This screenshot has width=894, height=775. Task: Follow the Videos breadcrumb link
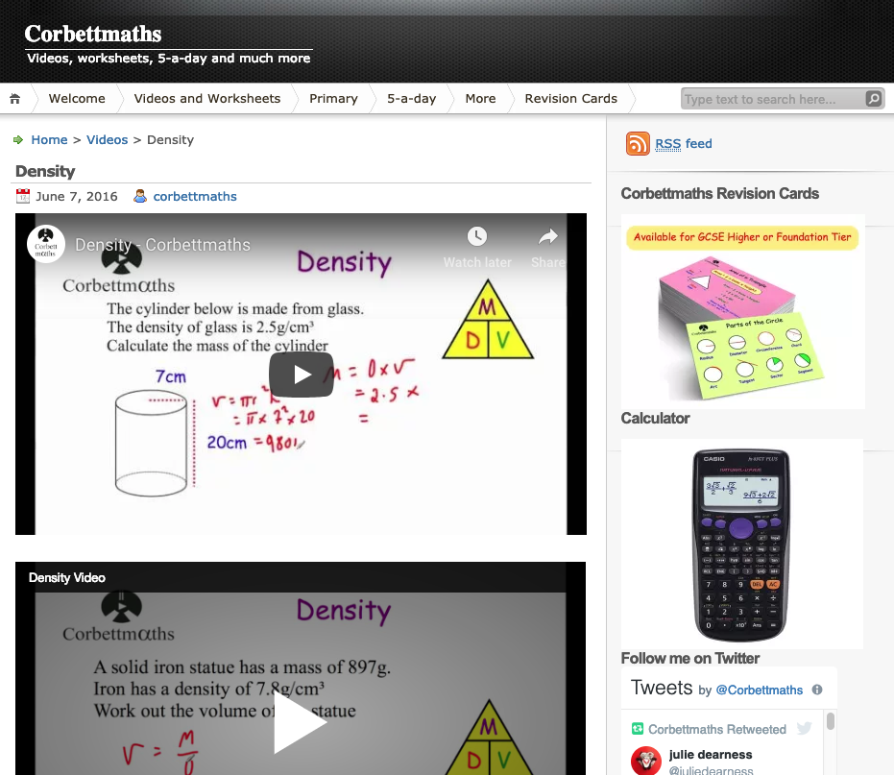pos(107,139)
